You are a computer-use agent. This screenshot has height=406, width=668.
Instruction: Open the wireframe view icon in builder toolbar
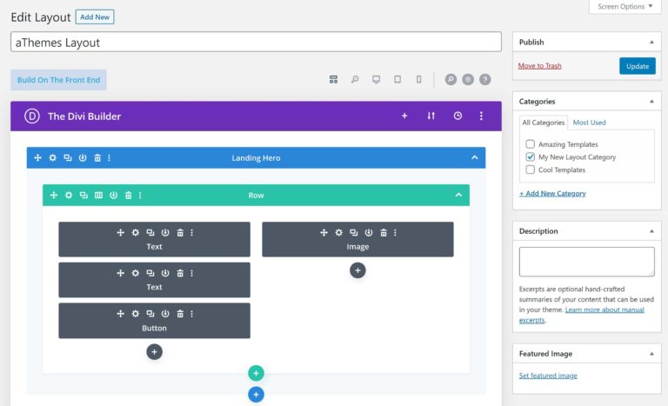[334, 79]
